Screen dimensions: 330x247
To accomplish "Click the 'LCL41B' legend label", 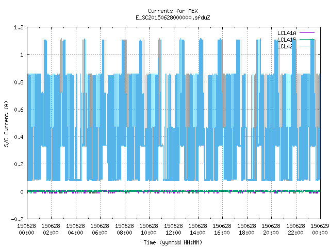I will (287, 40).
